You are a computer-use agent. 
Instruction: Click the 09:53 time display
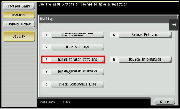66,102
